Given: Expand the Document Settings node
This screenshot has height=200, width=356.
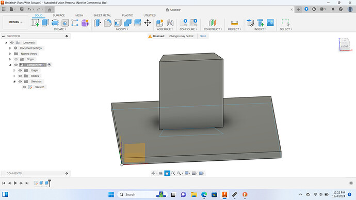Looking at the screenshot, I should 10,48.
